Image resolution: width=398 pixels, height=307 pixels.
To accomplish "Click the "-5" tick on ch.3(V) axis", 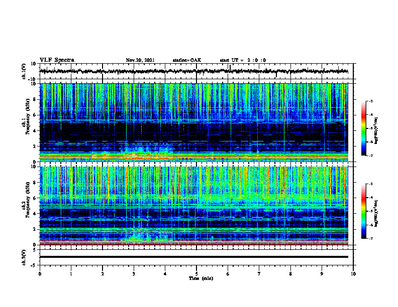I will 34,265.
